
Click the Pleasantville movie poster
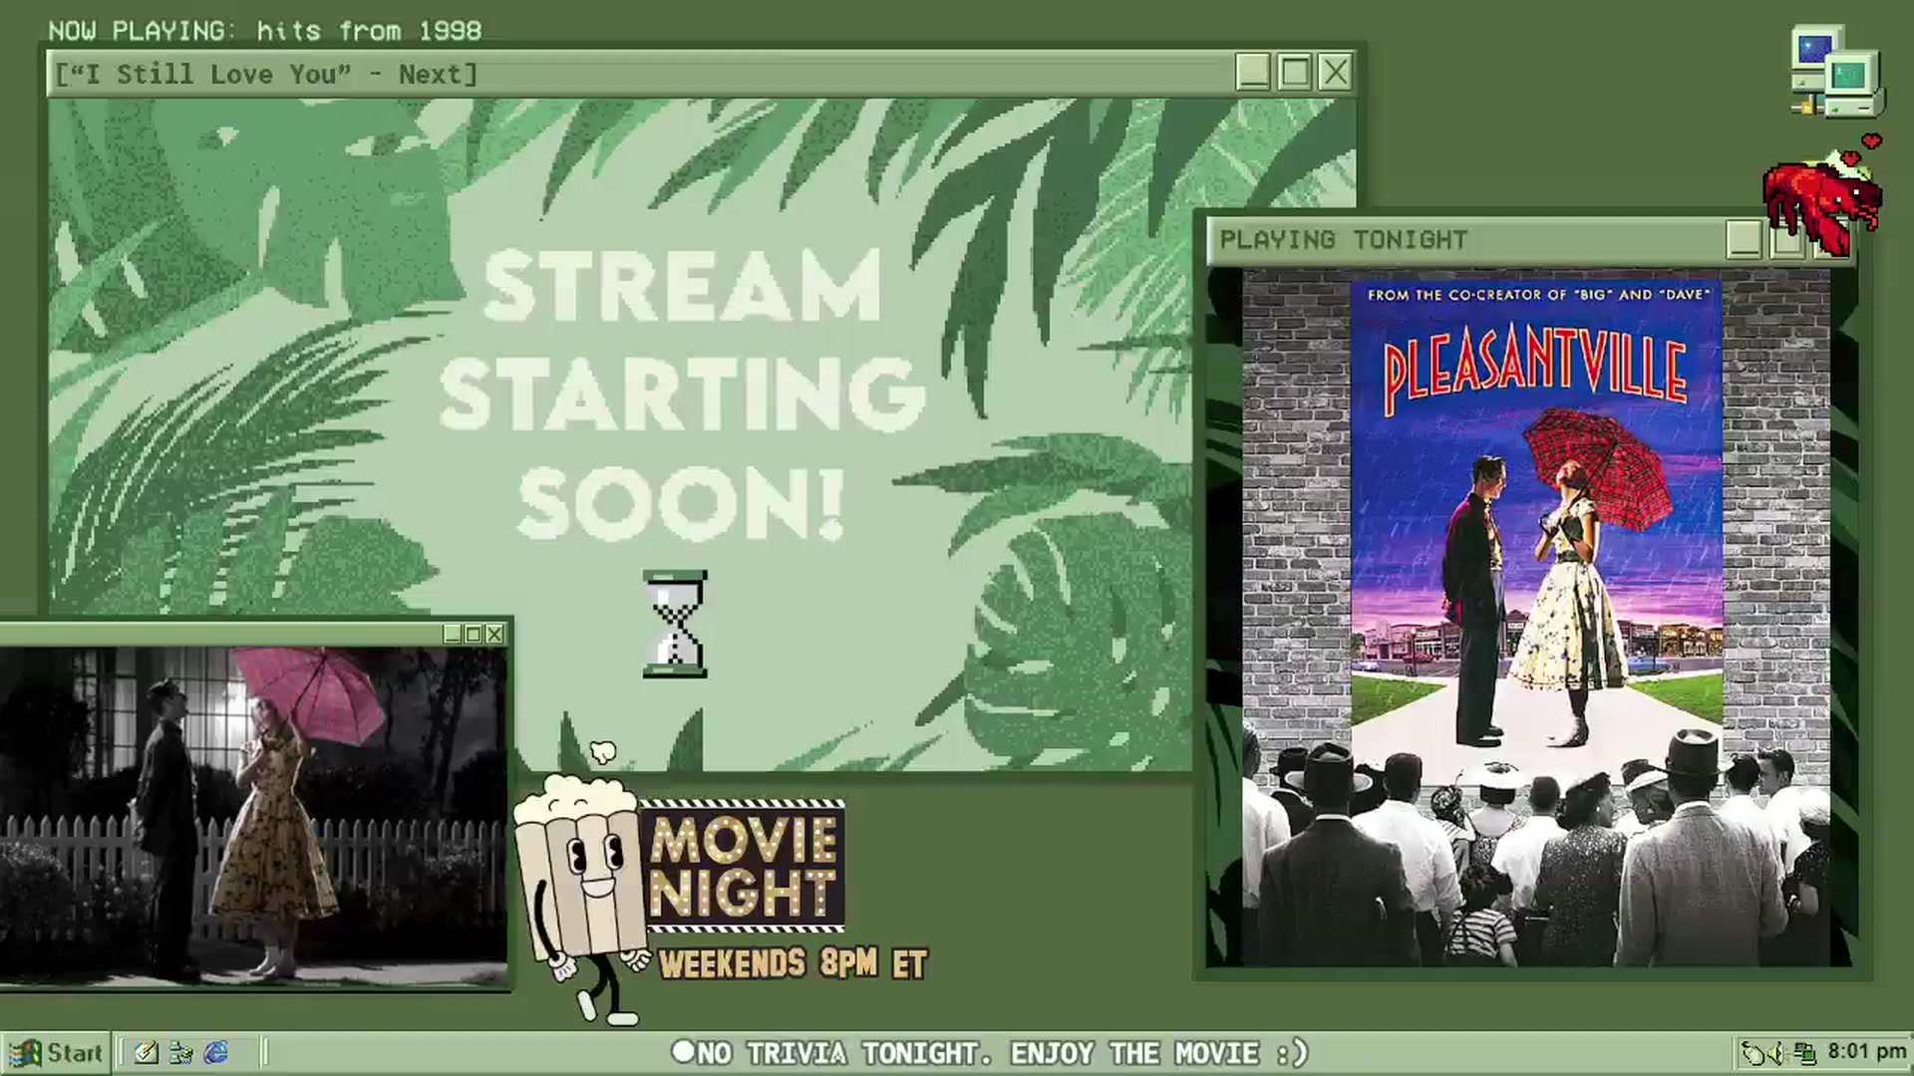(x=1536, y=514)
